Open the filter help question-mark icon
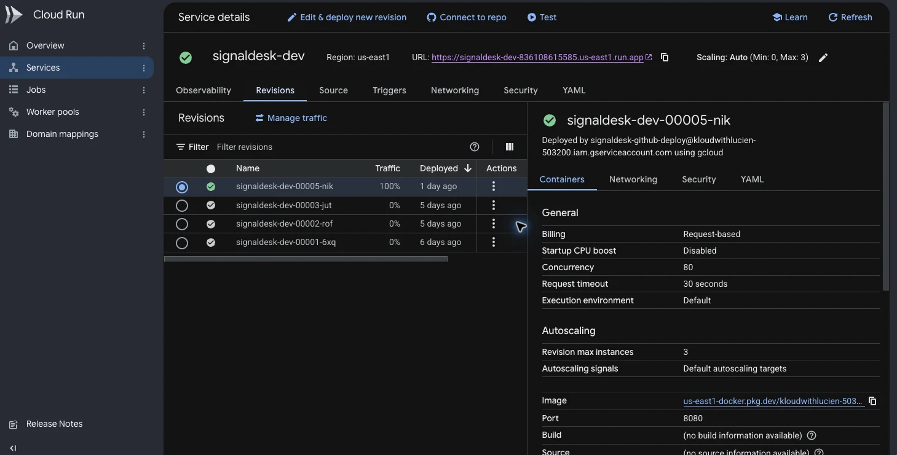The image size is (897, 455). (475, 147)
